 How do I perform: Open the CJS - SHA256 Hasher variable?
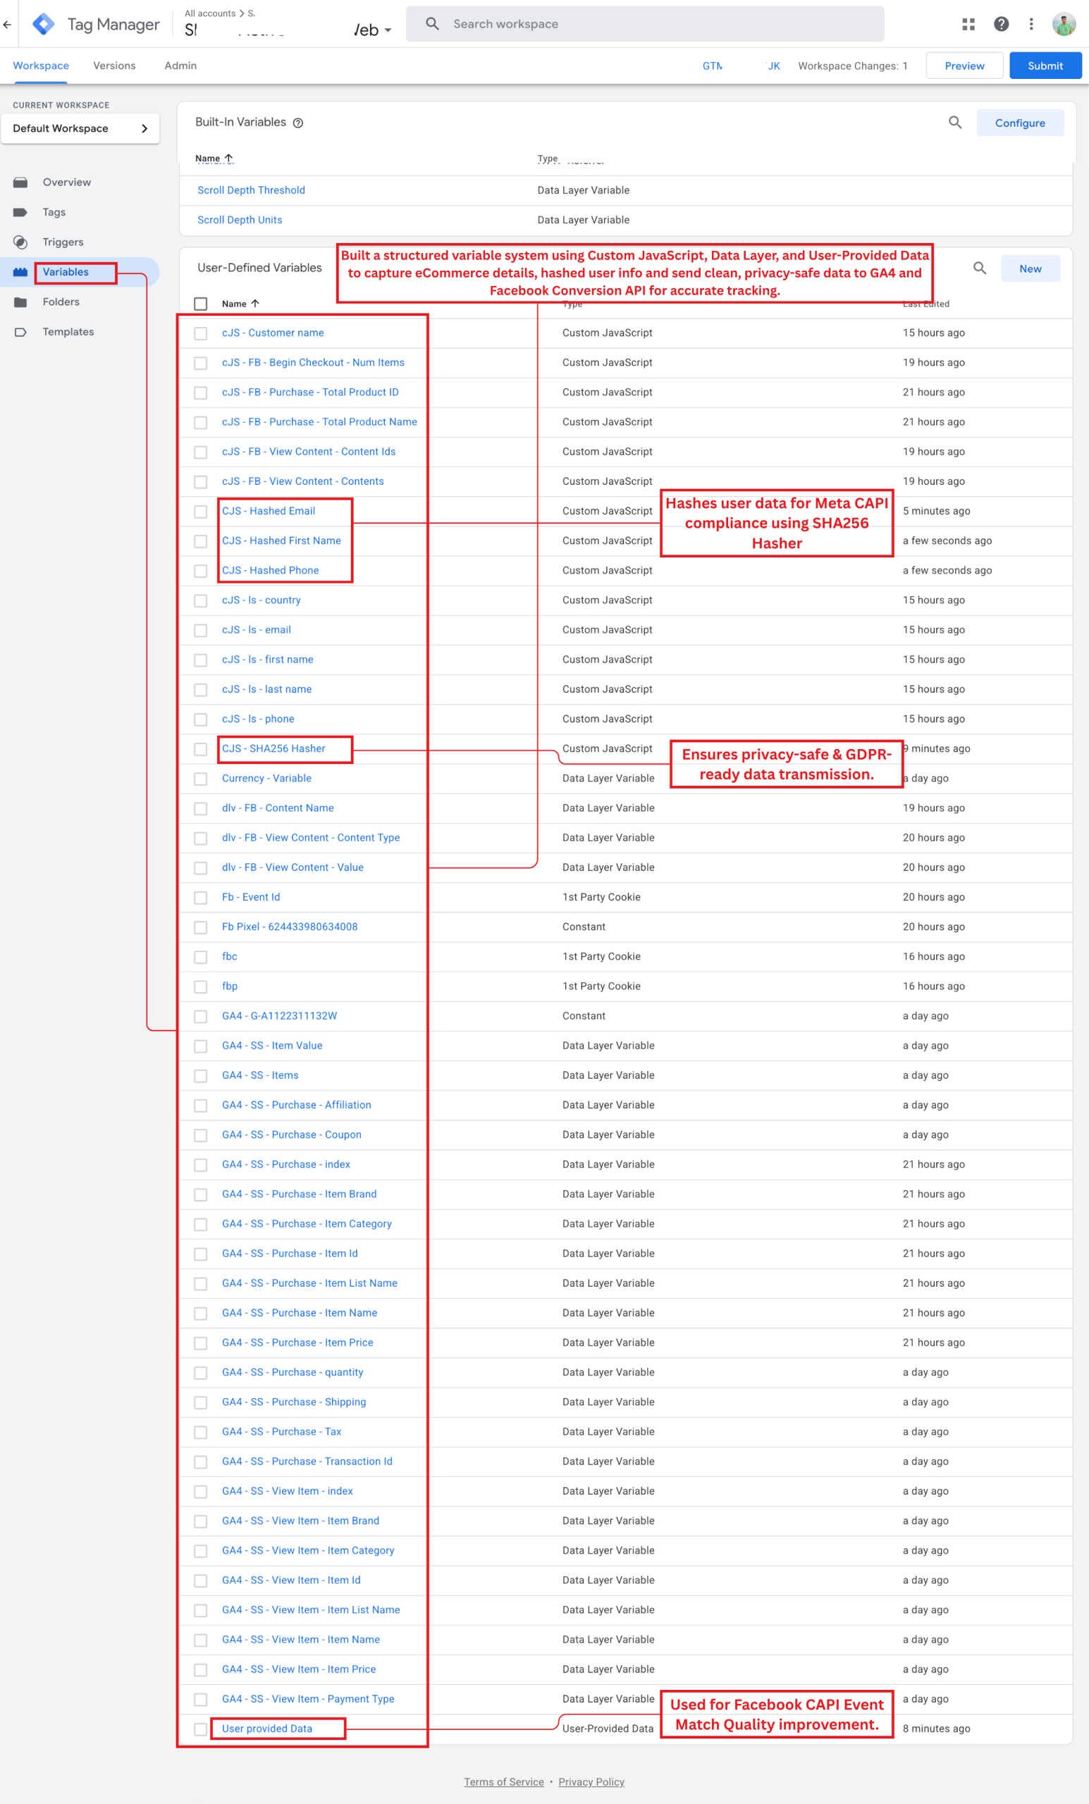[x=273, y=748]
